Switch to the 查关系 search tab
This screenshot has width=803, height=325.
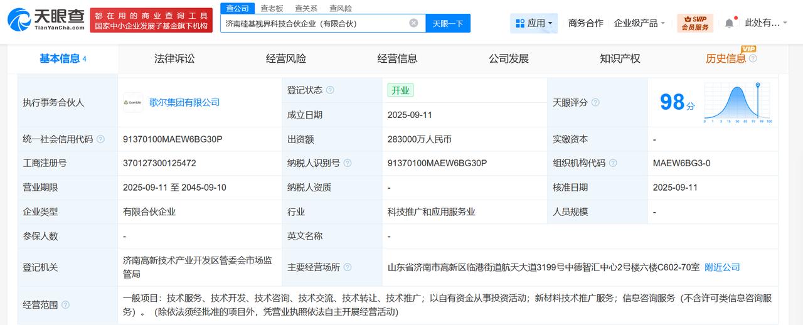[x=306, y=8]
